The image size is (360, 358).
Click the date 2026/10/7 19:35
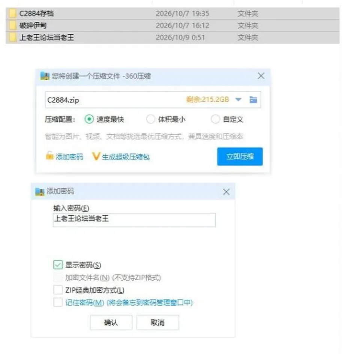coord(183,14)
